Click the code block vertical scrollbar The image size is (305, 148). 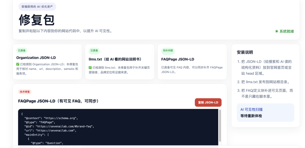220,126
